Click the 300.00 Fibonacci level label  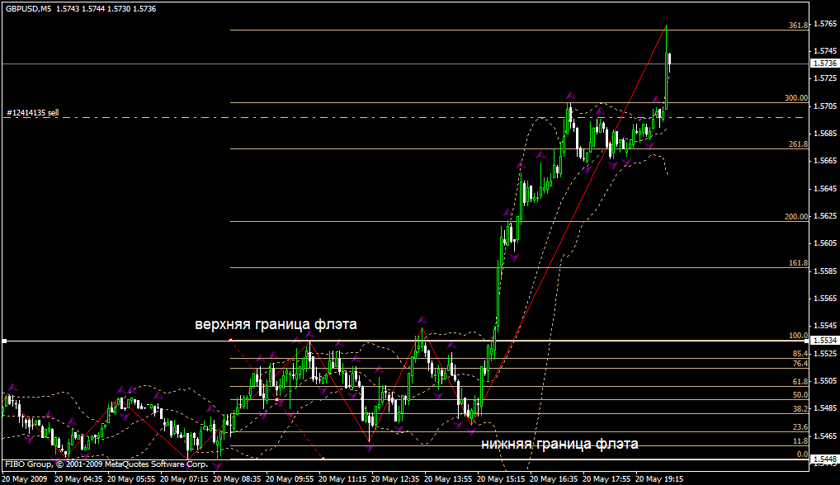(796, 98)
